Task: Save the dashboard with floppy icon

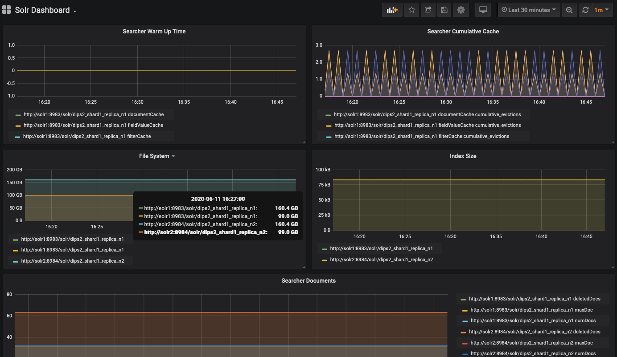Action: 444,10
